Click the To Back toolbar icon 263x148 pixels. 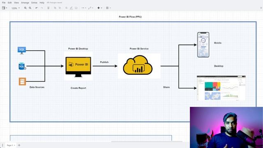pyautogui.click(x=60, y=8)
